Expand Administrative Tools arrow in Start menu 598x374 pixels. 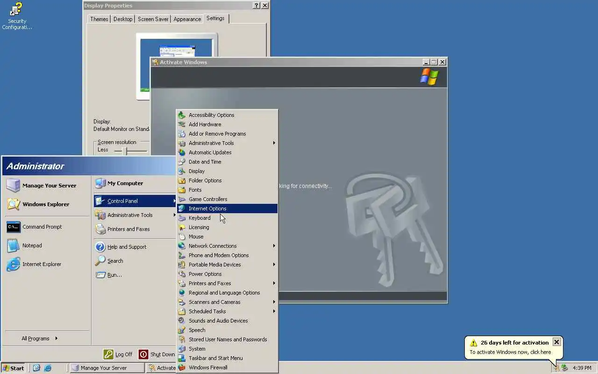174,215
